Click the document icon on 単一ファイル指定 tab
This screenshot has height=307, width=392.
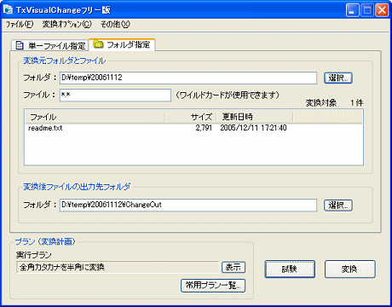coord(20,45)
